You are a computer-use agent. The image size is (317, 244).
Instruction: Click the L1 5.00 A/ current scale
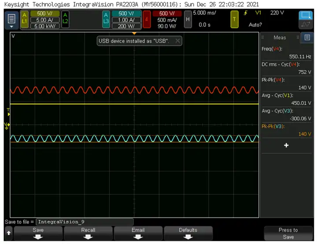45,20
